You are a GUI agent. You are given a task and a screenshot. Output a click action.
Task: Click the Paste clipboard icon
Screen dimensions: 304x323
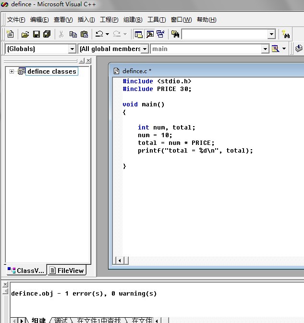click(x=84, y=34)
